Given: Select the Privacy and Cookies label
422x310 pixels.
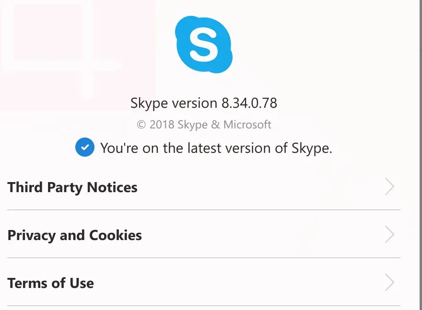Looking at the screenshot, I should point(75,235).
